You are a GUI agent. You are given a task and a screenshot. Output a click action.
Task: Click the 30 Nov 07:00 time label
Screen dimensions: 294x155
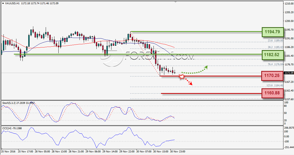pyautogui.click(x=144, y=152)
